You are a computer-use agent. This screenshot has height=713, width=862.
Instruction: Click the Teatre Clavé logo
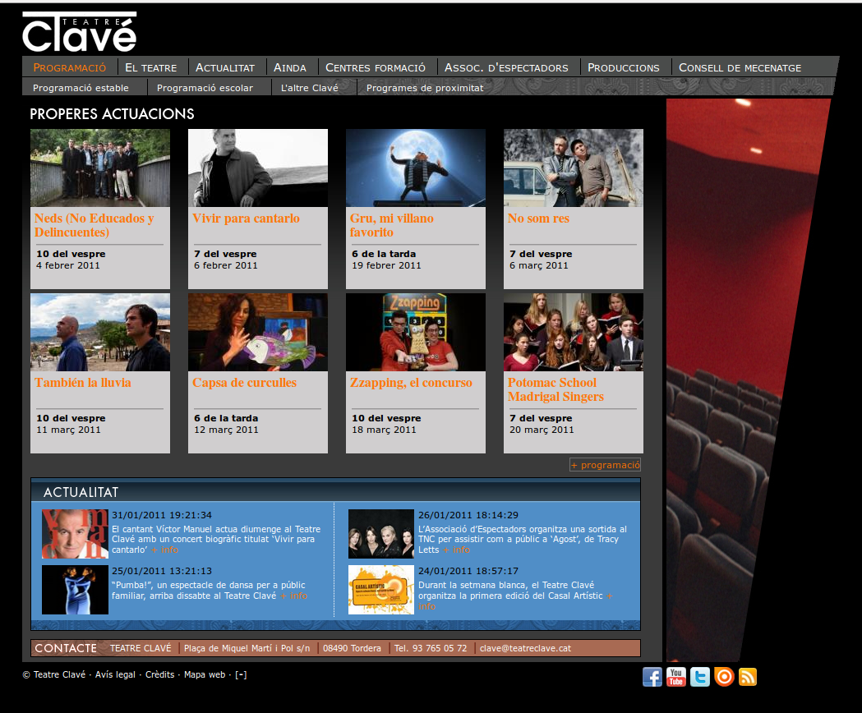79,32
